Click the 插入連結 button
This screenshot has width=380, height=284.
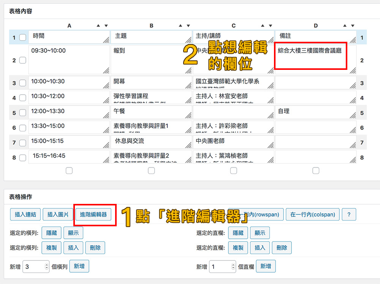click(x=25, y=215)
